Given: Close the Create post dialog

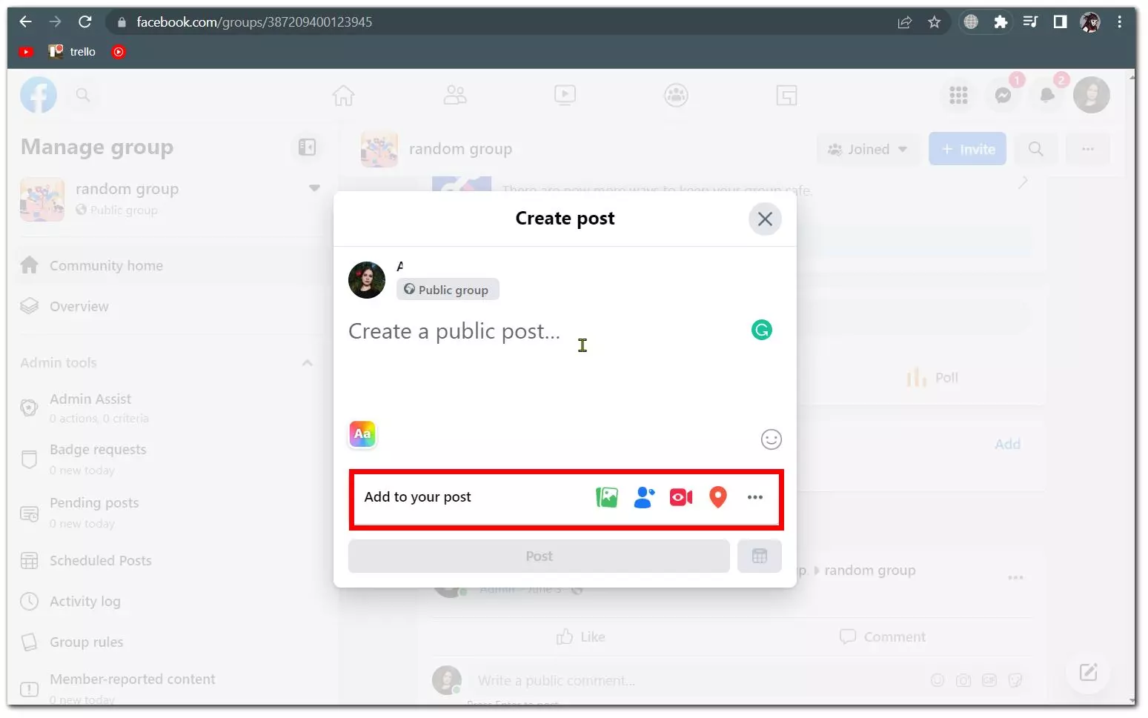Looking at the screenshot, I should click(765, 219).
